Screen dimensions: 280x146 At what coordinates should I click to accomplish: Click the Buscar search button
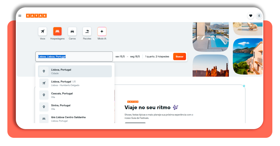[179, 57]
